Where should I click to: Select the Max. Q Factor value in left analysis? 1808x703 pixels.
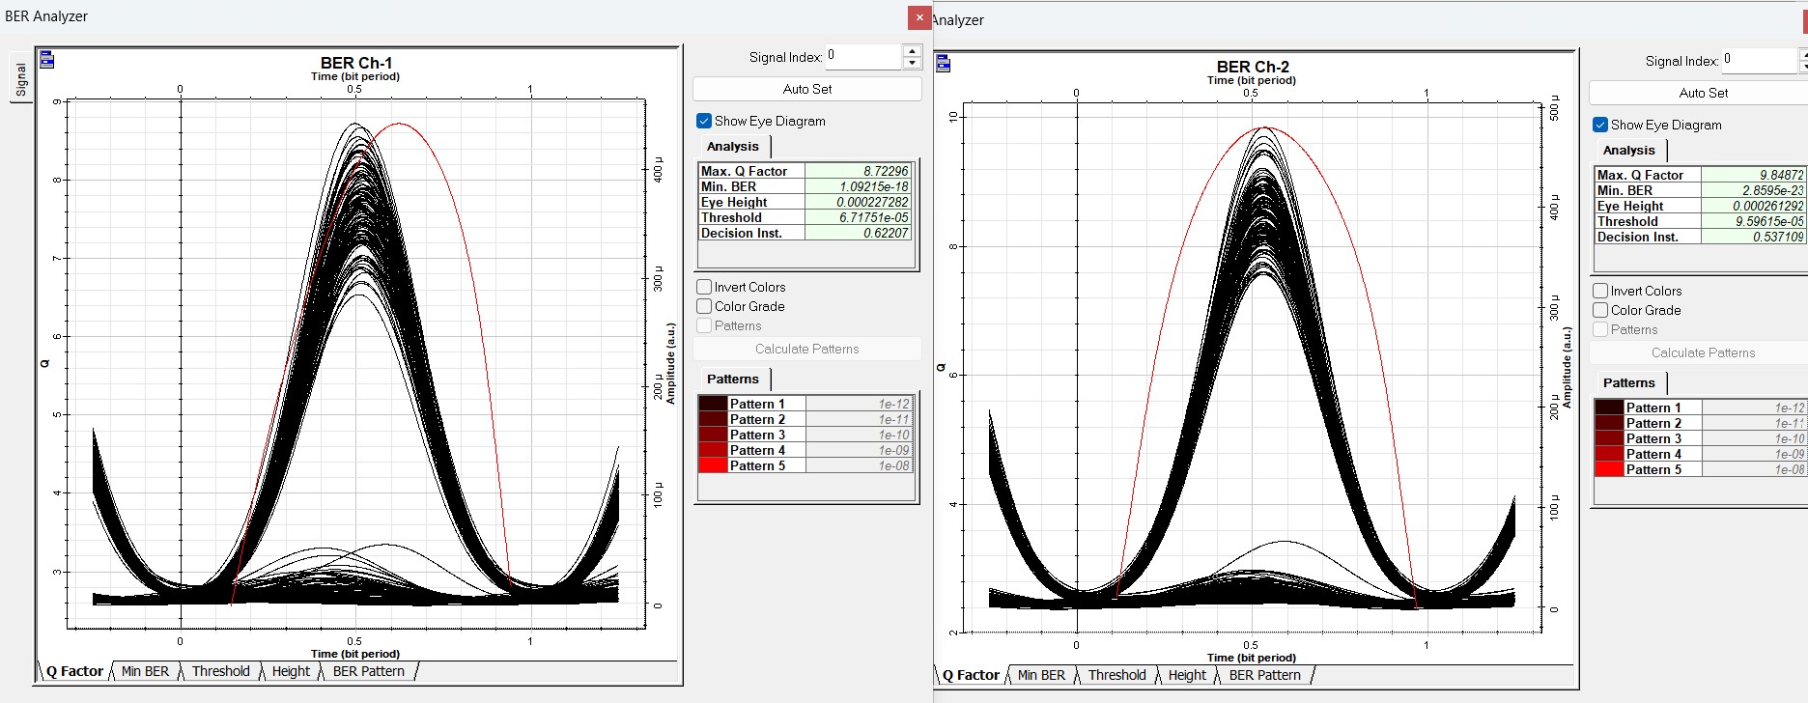point(858,171)
